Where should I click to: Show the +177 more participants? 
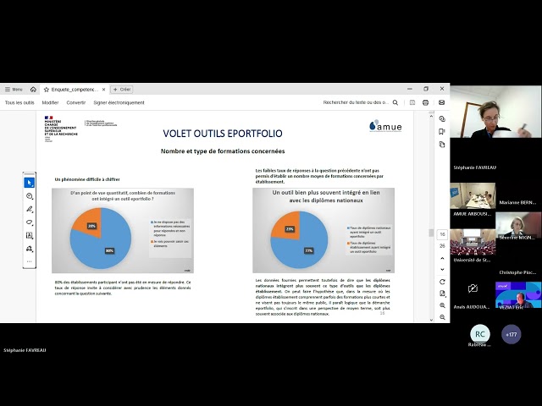tap(511, 334)
